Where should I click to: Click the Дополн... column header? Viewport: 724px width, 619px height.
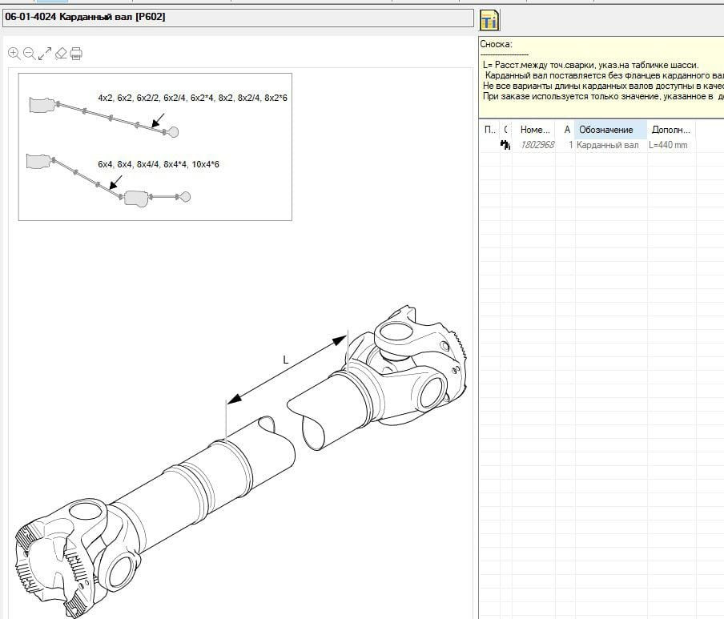coord(671,130)
